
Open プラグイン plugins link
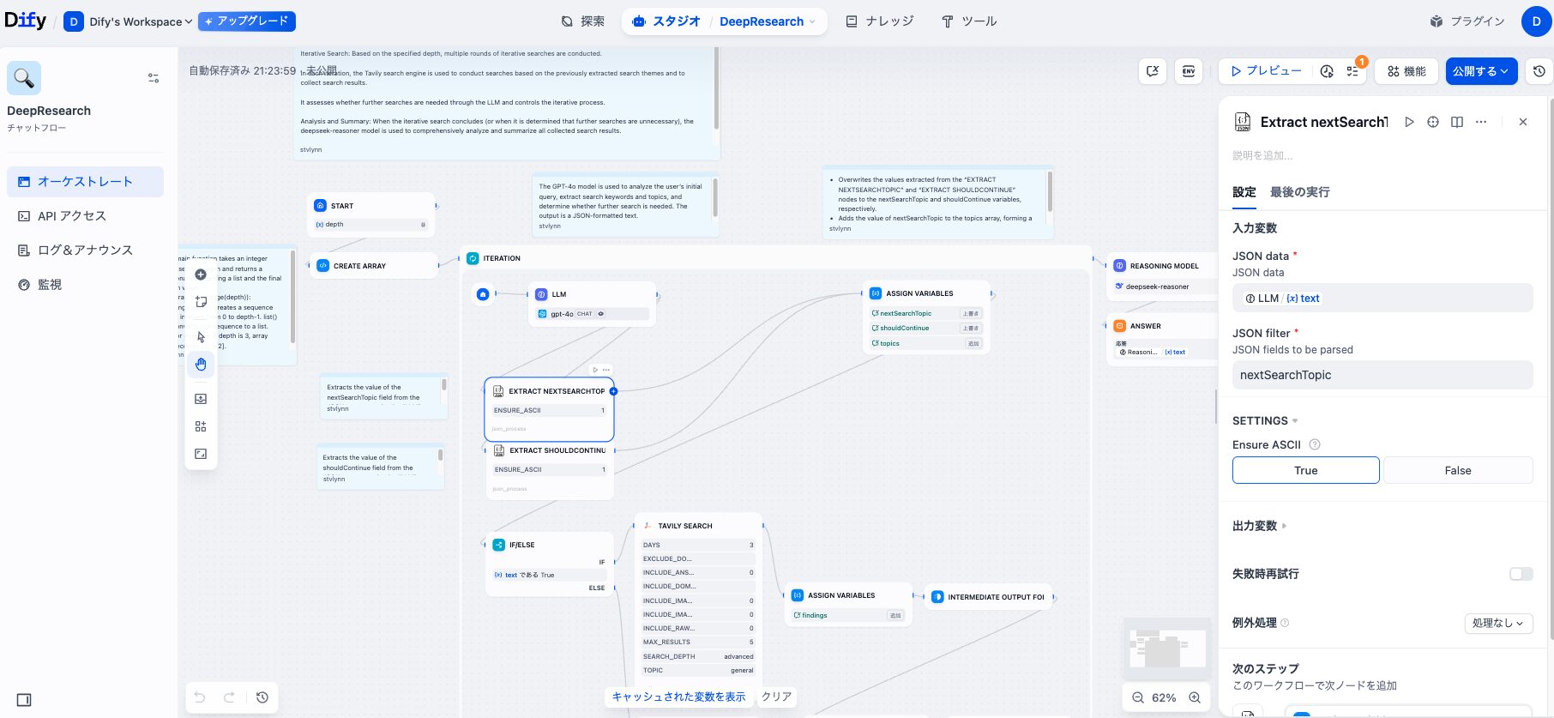[1467, 21]
